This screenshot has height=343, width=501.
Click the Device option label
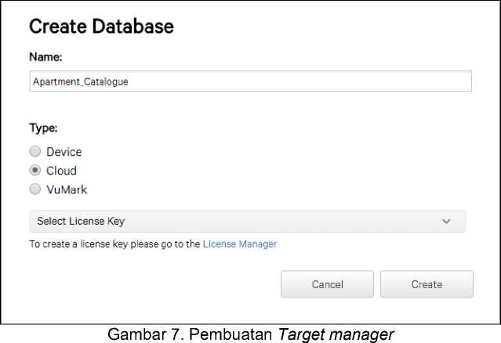coord(64,152)
